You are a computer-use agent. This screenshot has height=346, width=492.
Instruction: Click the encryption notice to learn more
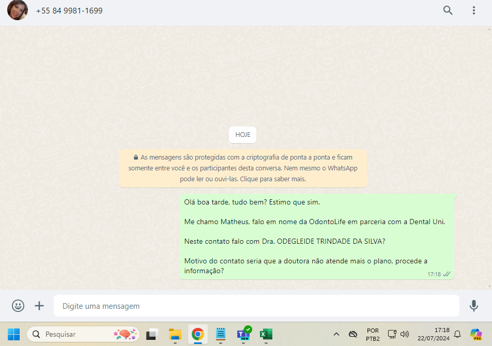[x=243, y=168]
